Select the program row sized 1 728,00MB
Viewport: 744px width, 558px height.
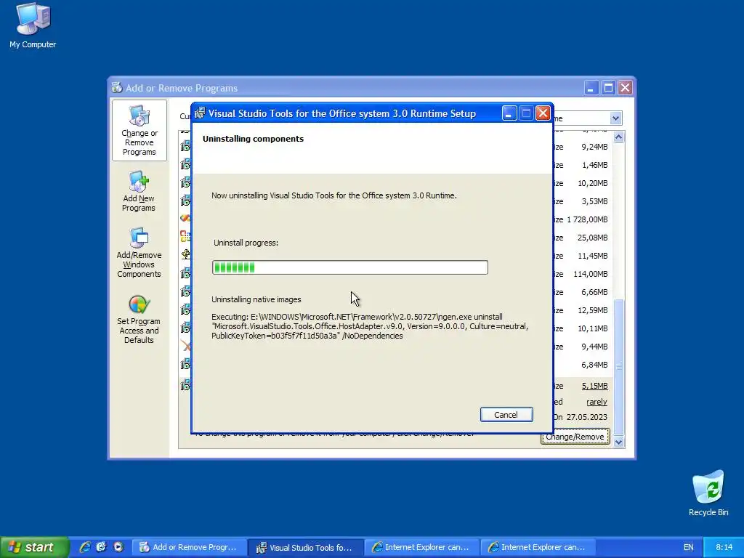coord(396,219)
